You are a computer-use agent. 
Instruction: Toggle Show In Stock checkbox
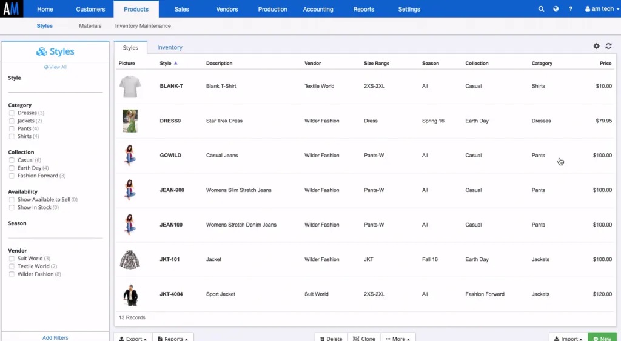click(x=12, y=208)
